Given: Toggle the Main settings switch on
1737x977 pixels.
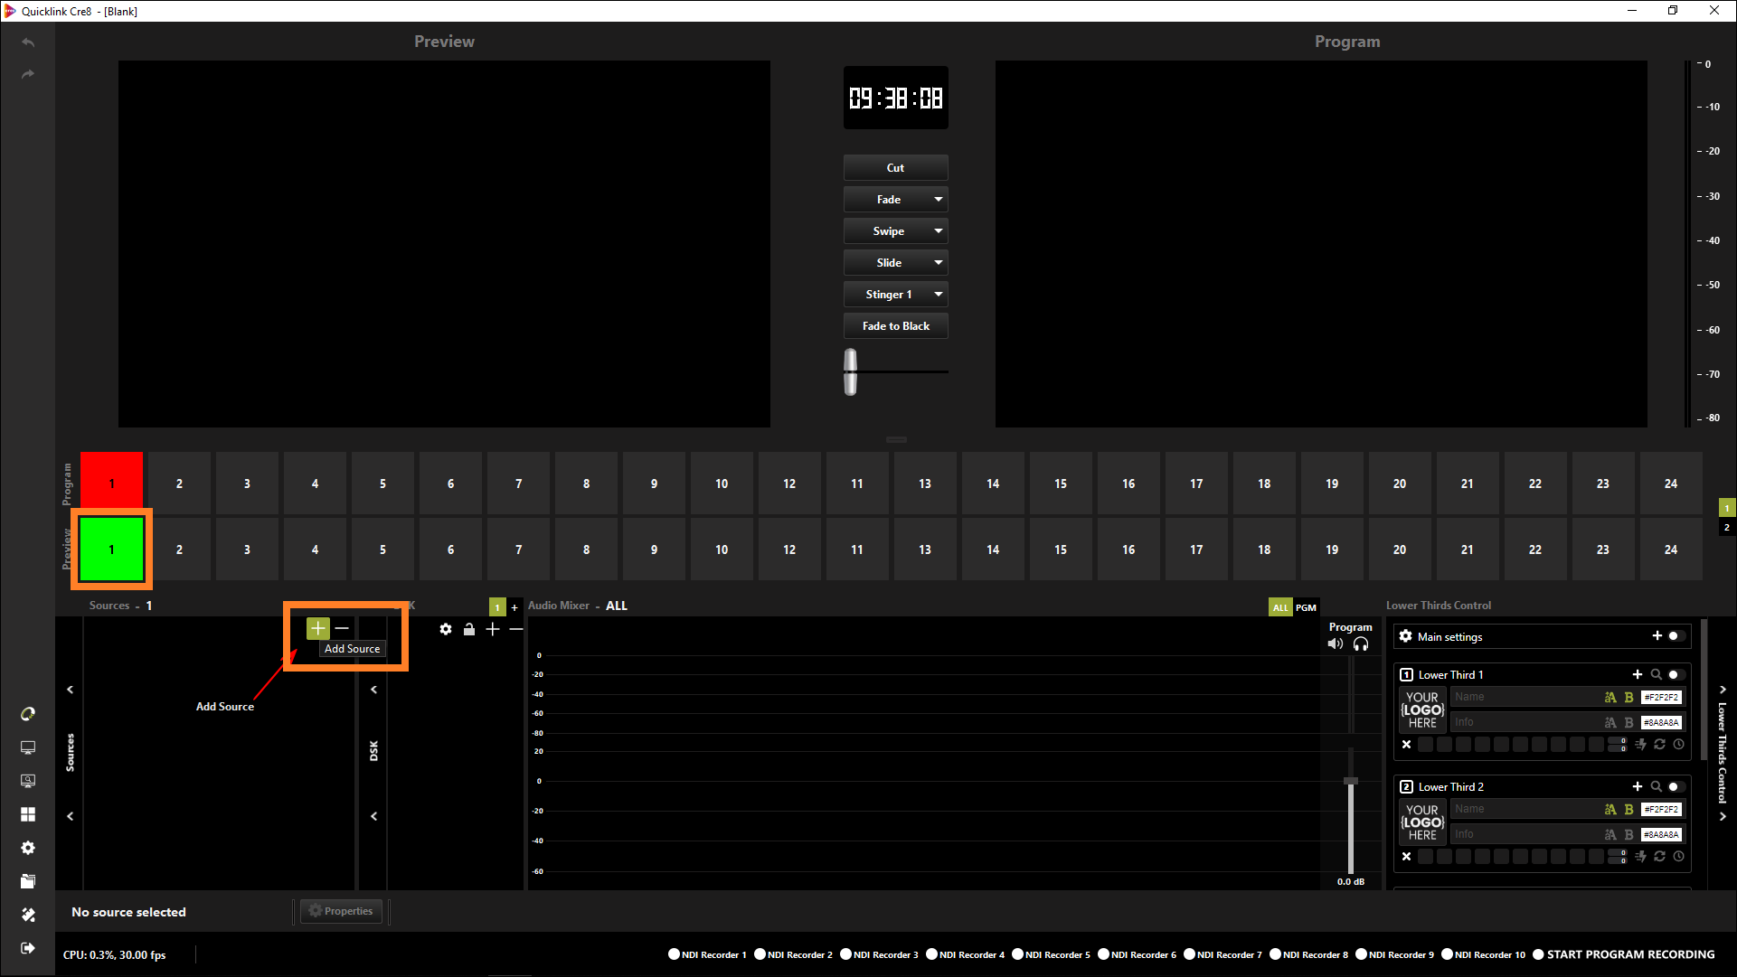Looking at the screenshot, I should pos(1676,636).
